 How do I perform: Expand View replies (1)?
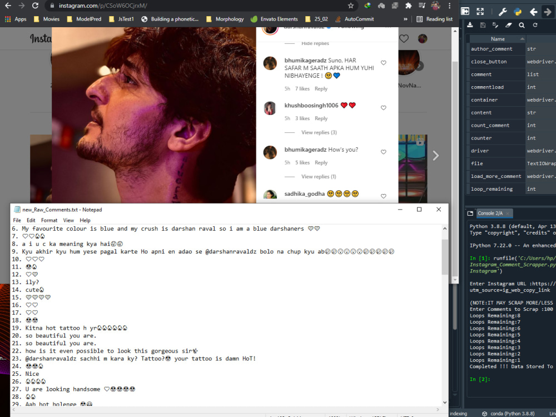319,177
